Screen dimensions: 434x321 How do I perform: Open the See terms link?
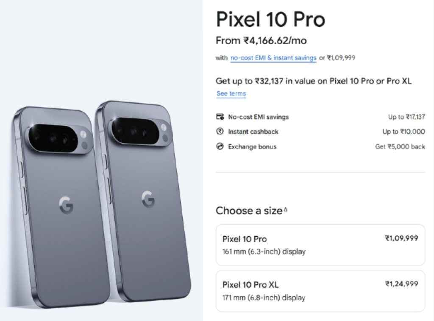(231, 93)
